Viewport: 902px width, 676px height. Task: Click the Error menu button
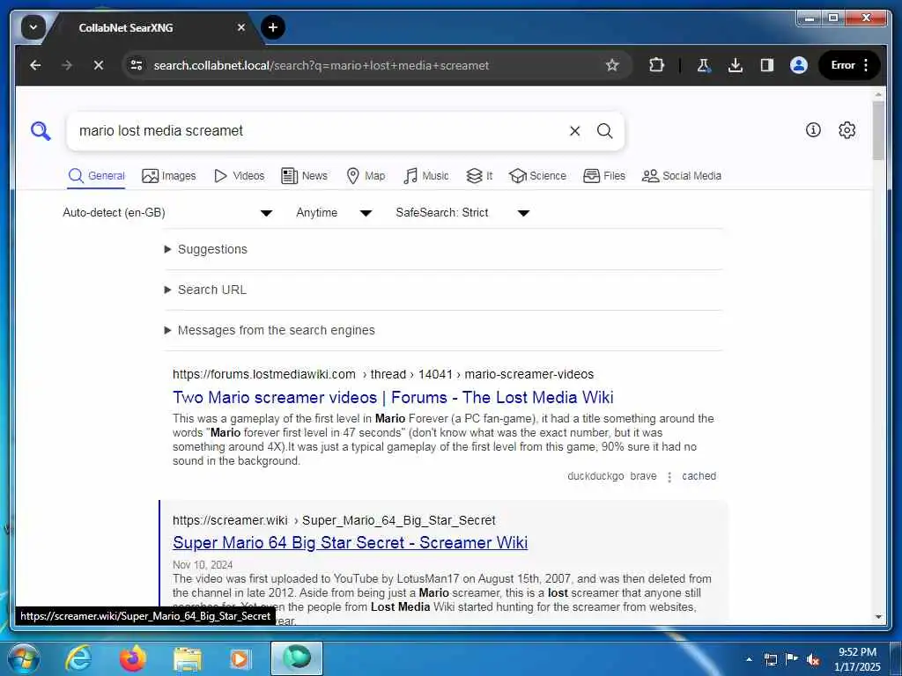pos(850,65)
